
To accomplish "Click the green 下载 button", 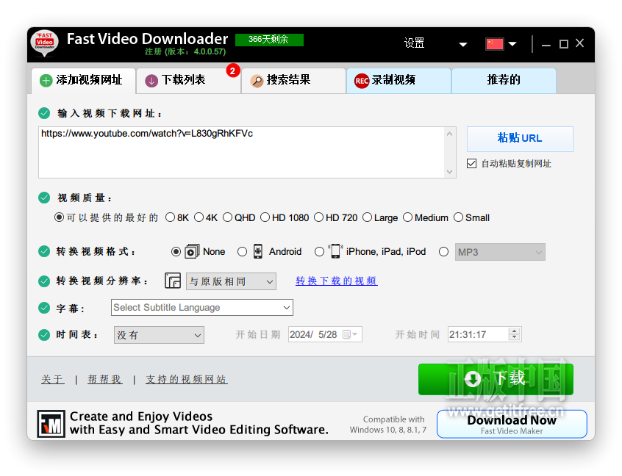I will click(496, 379).
